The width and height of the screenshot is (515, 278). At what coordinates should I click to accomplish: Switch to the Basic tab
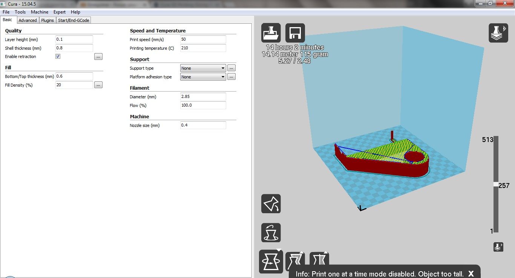point(8,20)
